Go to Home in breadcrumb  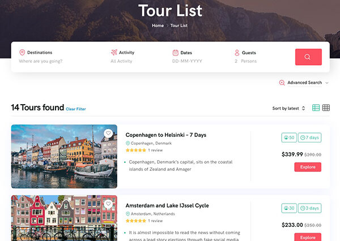pos(158,25)
